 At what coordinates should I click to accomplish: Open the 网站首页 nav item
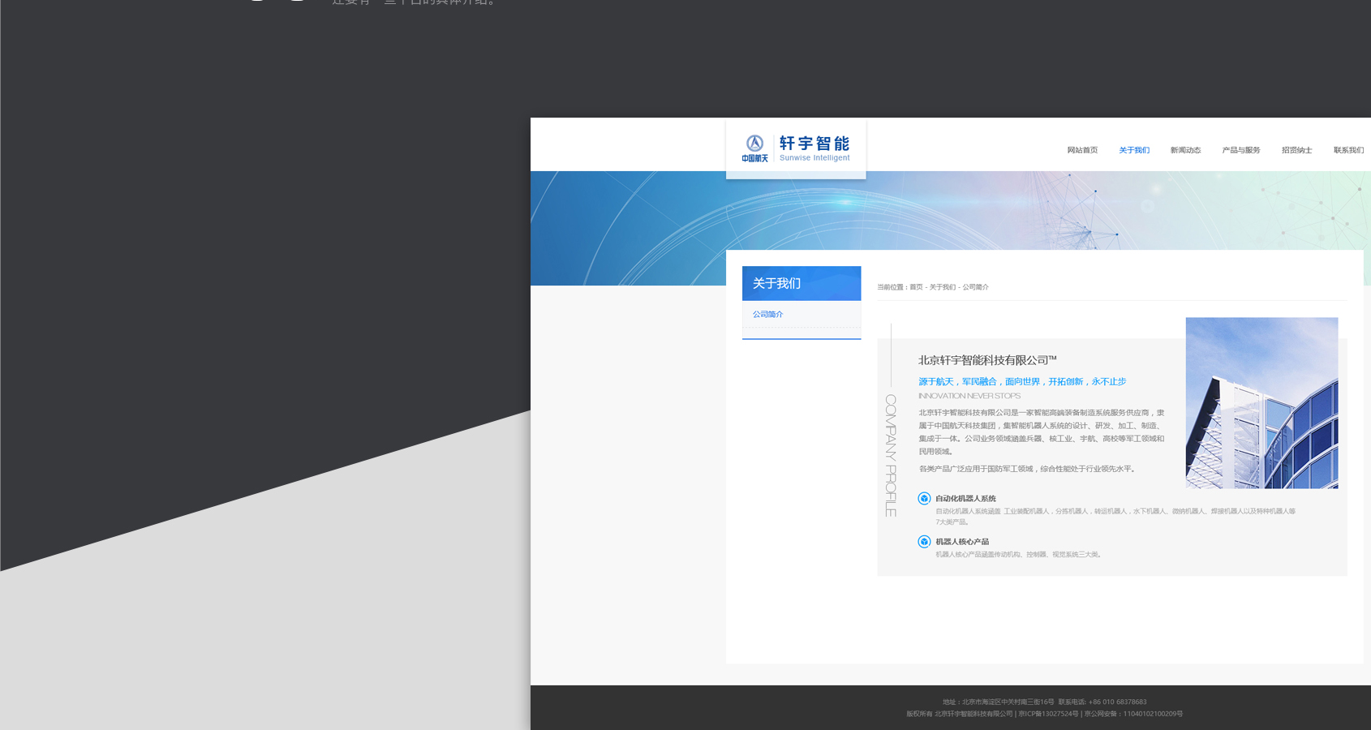click(x=1082, y=150)
